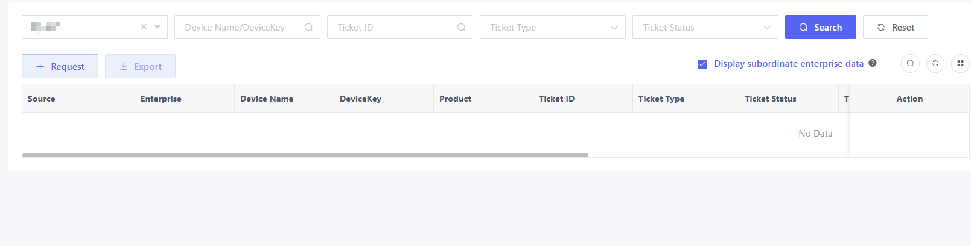The height and width of the screenshot is (246, 971).
Task: Open column settings grid icon
Action: pyautogui.click(x=960, y=63)
